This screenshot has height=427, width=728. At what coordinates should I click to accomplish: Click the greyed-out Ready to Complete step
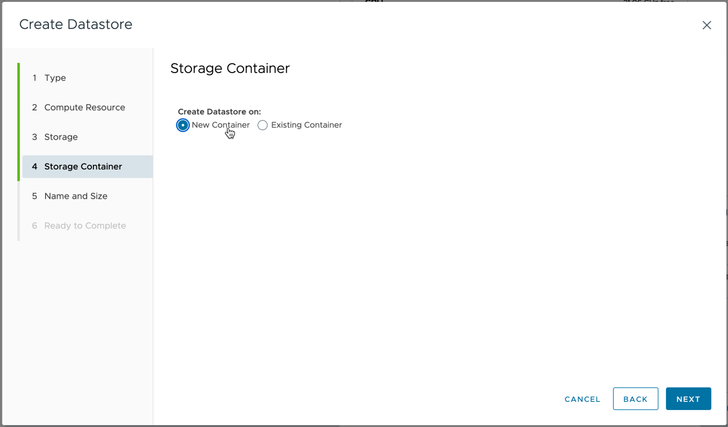(85, 226)
